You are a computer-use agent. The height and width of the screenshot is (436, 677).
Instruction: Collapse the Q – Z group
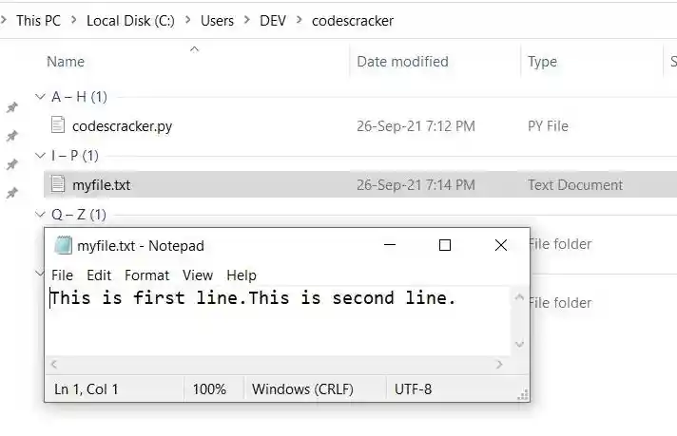tap(39, 215)
